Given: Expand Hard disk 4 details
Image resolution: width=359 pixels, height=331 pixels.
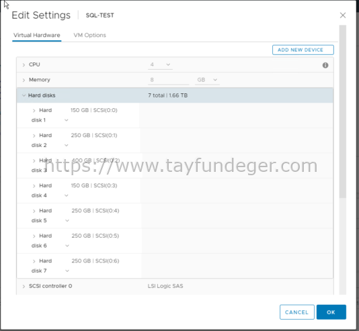Looking at the screenshot, I should coord(34,186).
